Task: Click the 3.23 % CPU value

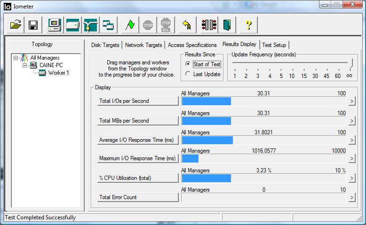Action: [x=264, y=171]
